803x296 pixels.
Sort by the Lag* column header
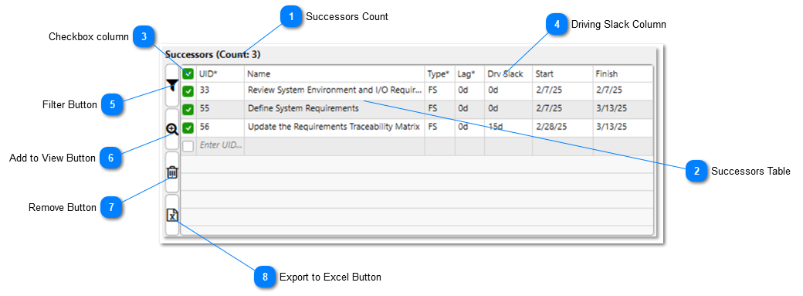(x=469, y=74)
